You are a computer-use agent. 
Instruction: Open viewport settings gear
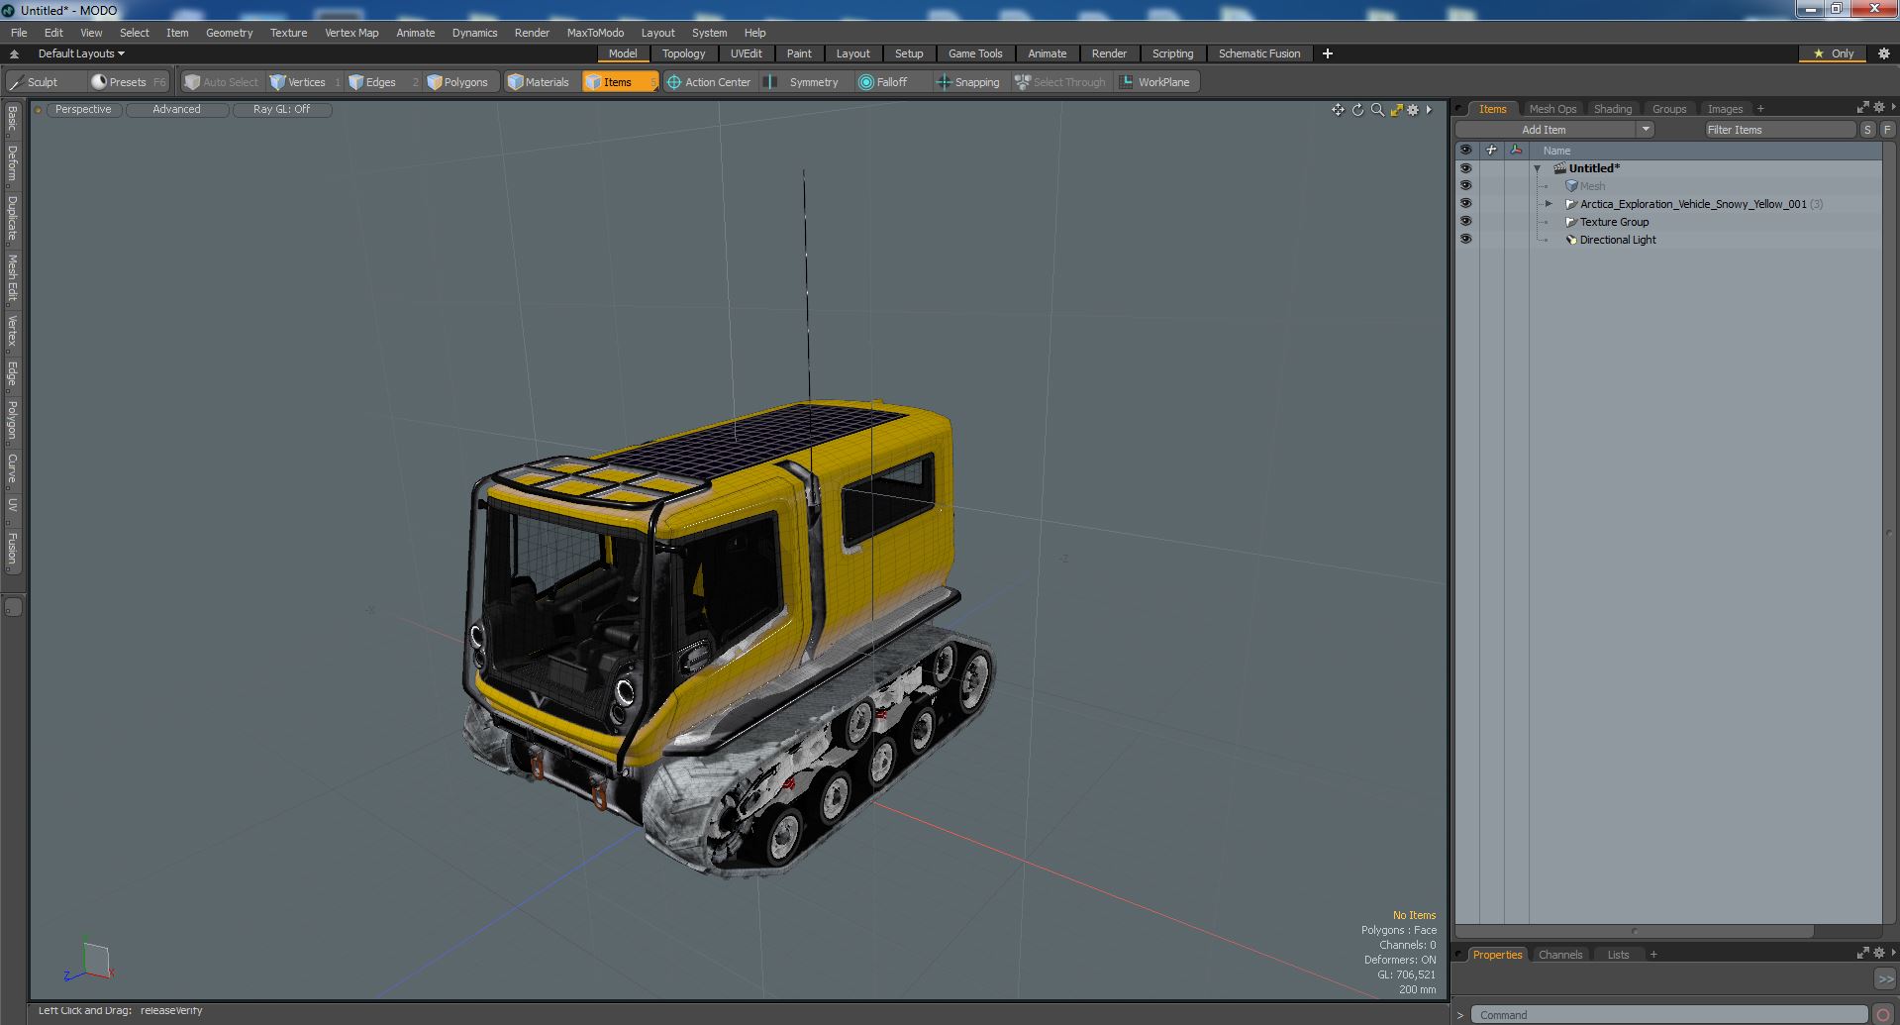click(x=1413, y=110)
